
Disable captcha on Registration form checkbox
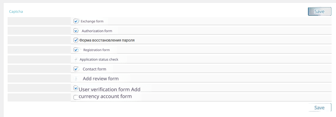(76, 50)
